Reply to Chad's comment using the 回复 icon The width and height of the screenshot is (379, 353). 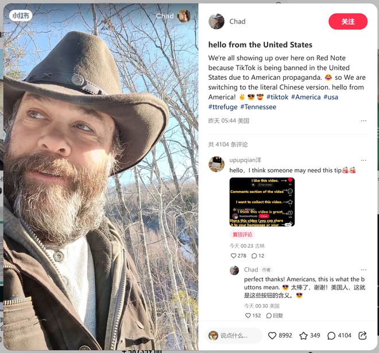tap(274, 316)
